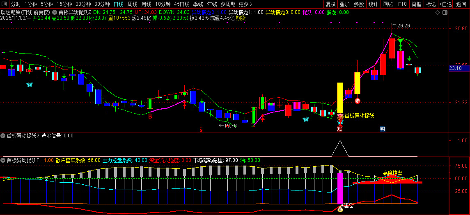Click the 主力控盘系数 value label
The image size is (470, 215).
124,160
